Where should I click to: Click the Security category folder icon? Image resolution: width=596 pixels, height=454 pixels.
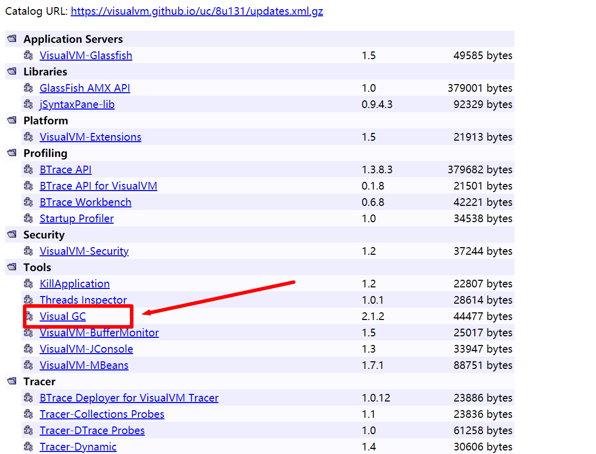(12, 234)
